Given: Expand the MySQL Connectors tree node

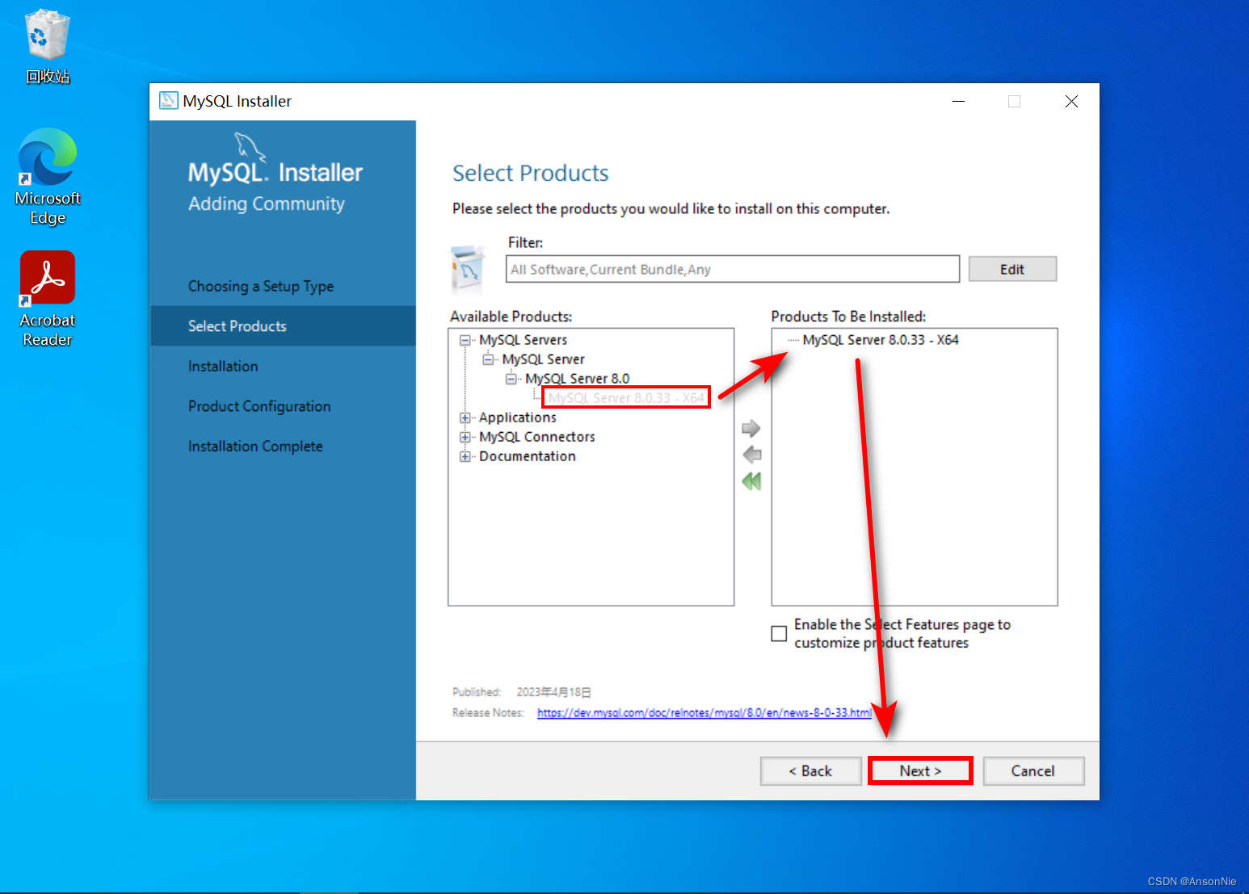Looking at the screenshot, I should 465,437.
